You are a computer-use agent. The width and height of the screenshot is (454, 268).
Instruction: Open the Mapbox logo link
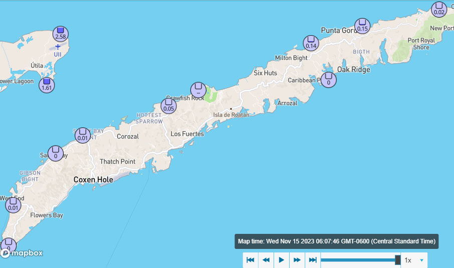pos(23,253)
